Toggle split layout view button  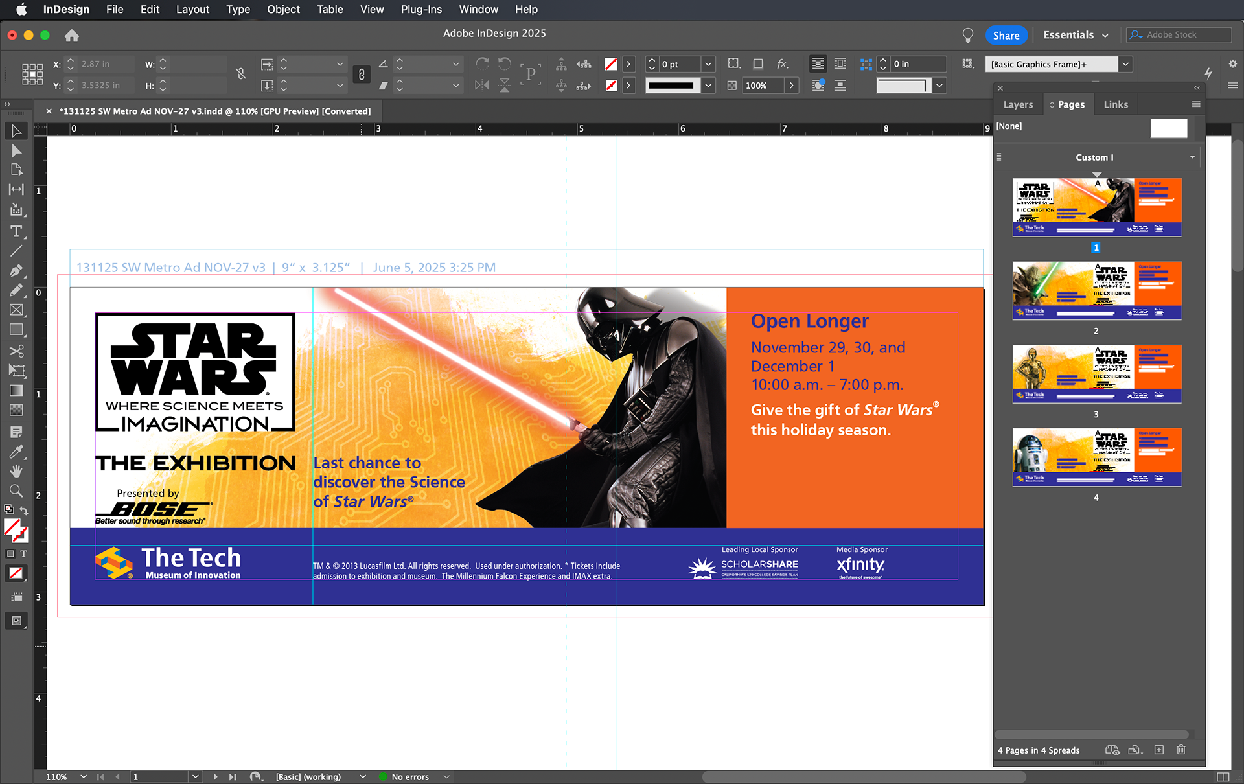1223,777
